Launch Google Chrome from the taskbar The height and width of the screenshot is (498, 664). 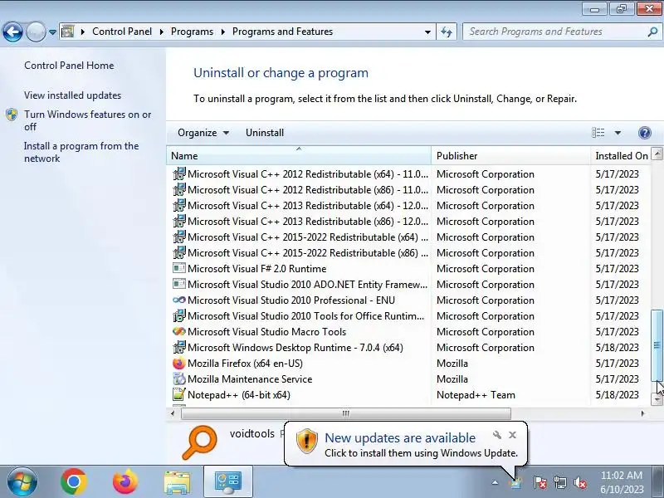(x=73, y=481)
